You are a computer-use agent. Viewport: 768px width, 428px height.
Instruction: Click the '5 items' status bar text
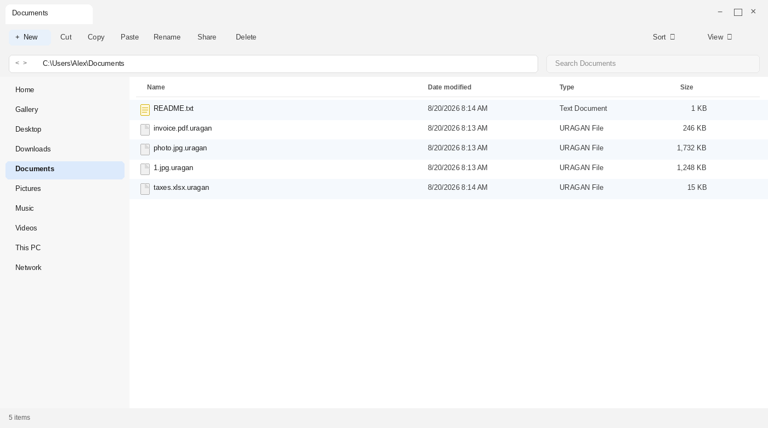[19, 418]
